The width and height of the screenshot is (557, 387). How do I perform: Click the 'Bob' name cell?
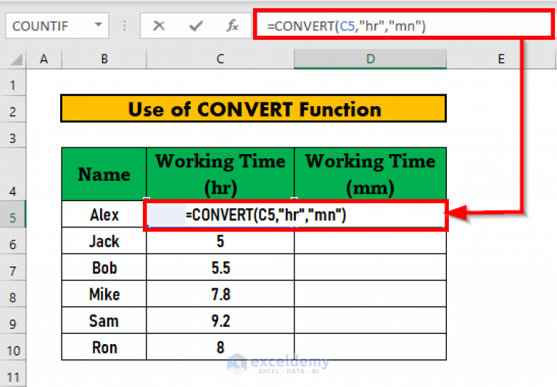click(x=104, y=267)
